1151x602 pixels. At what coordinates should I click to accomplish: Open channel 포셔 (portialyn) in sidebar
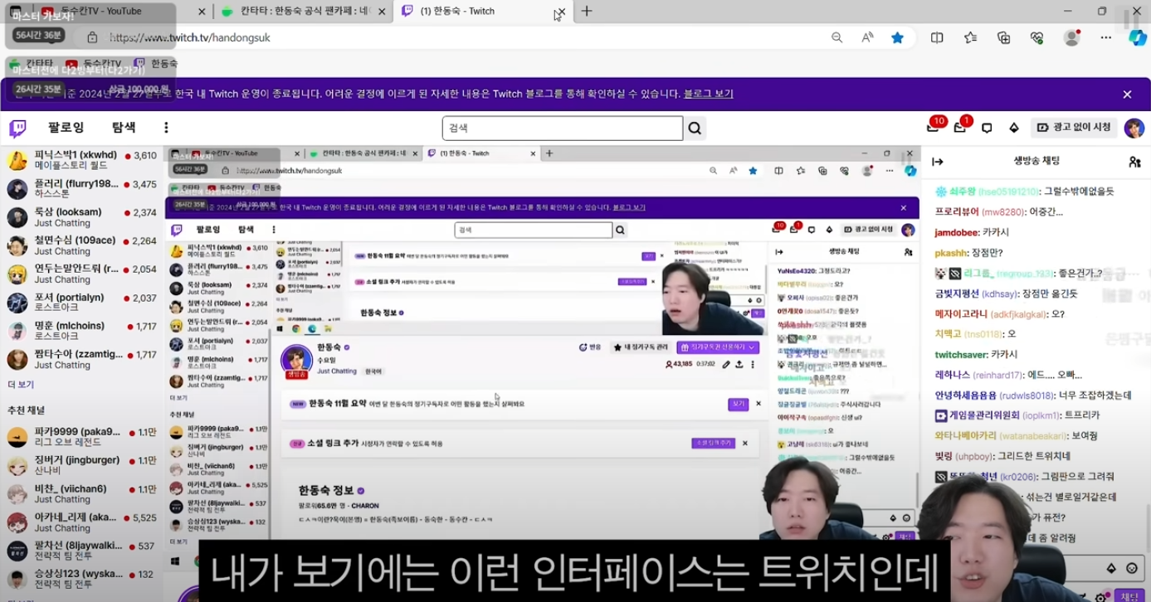[81, 303]
